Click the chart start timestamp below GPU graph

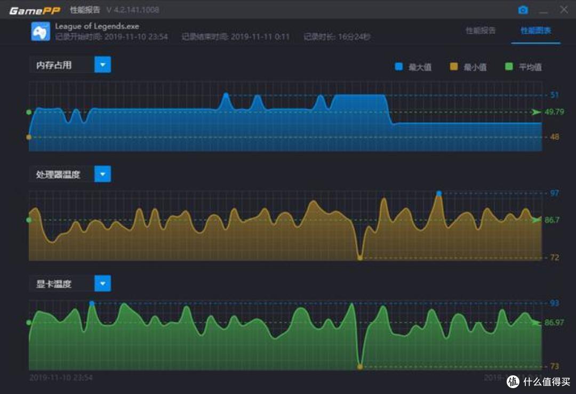[x=61, y=377]
